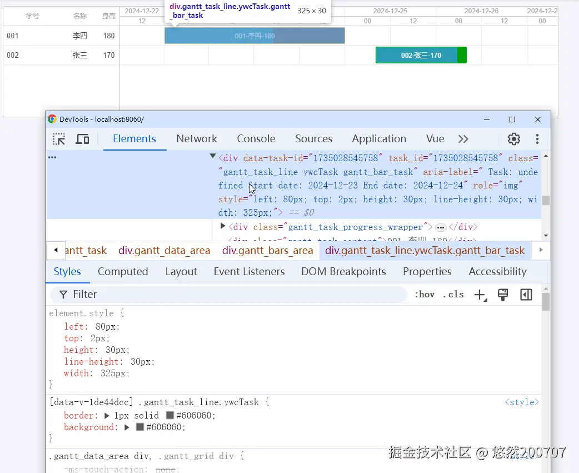This screenshot has height=473, width=579.
Task: Open the Vue tab
Action: coord(435,138)
